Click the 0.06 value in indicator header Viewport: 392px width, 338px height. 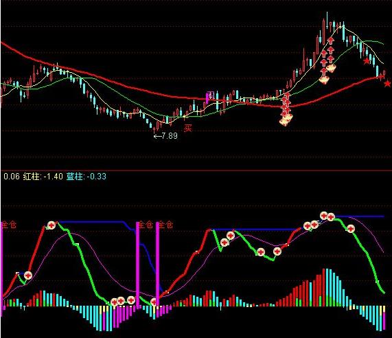(12, 177)
